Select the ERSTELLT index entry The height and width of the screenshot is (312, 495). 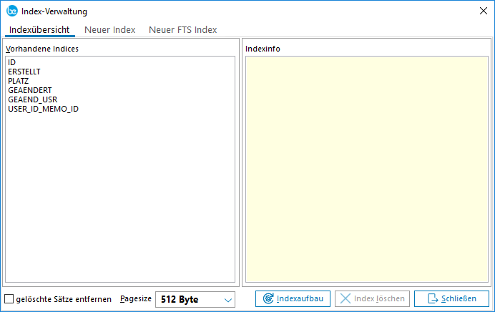click(x=24, y=72)
